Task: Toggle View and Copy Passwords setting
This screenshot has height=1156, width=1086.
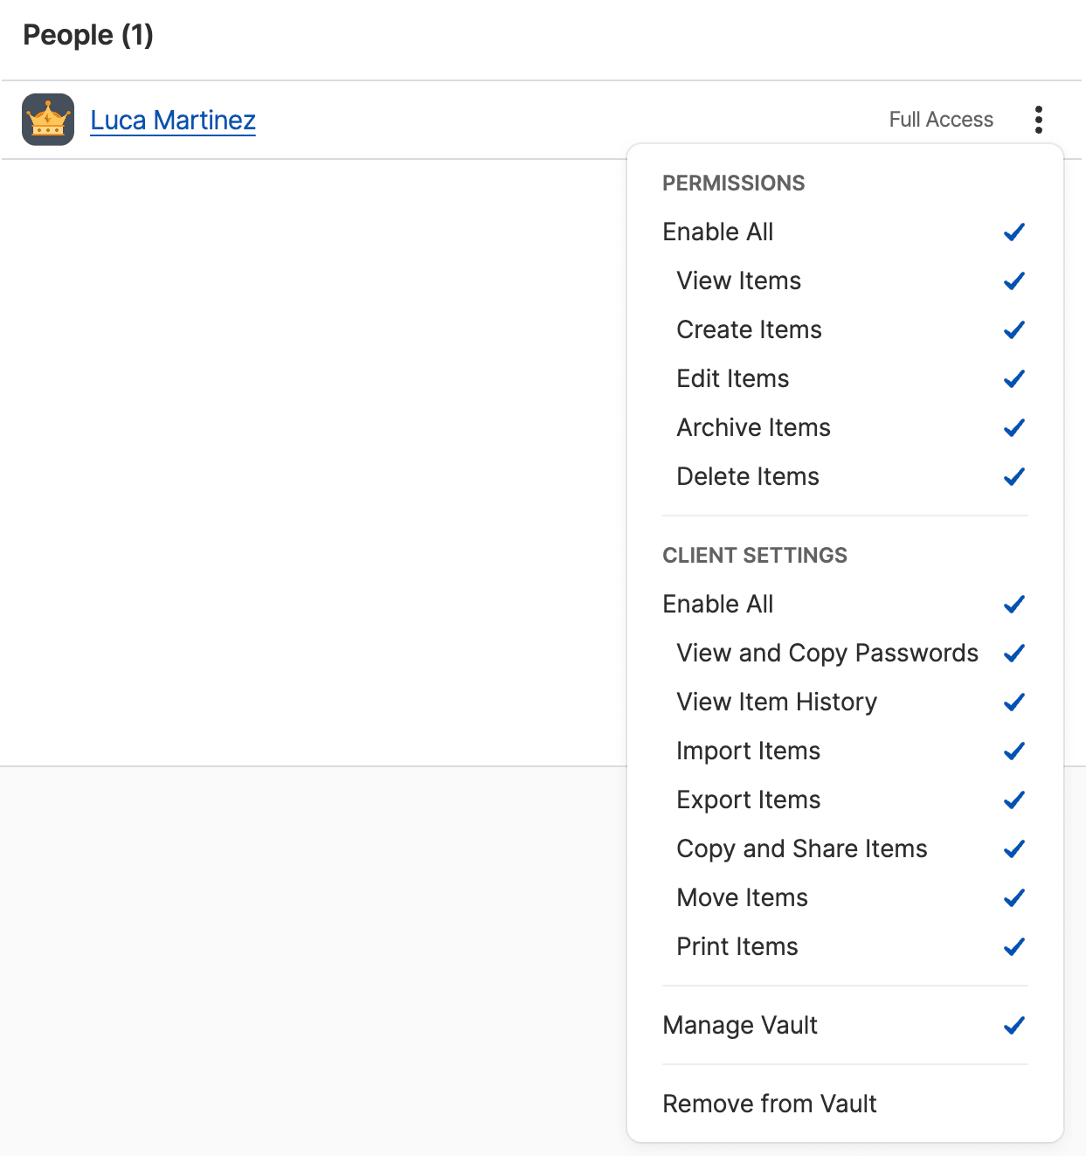Action: coord(845,653)
